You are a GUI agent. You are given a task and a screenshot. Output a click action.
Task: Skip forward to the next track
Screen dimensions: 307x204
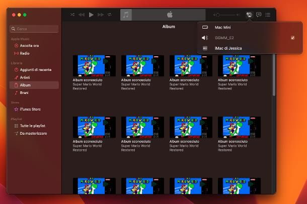(101, 15)
